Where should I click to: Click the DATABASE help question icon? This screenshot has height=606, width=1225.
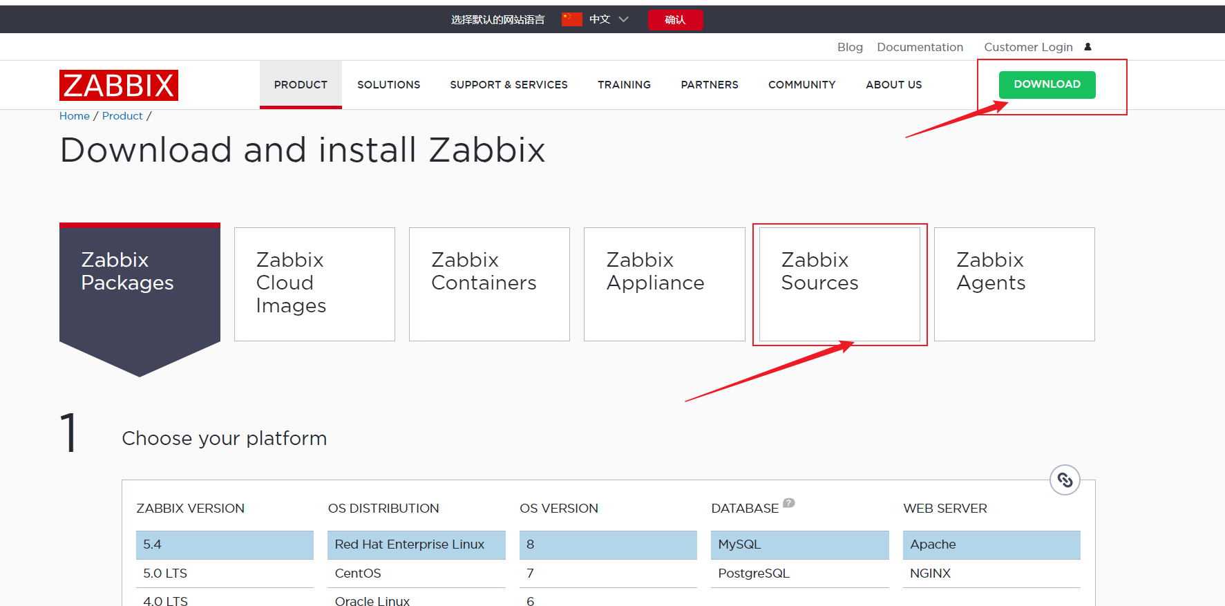click(x=789, y=503)
